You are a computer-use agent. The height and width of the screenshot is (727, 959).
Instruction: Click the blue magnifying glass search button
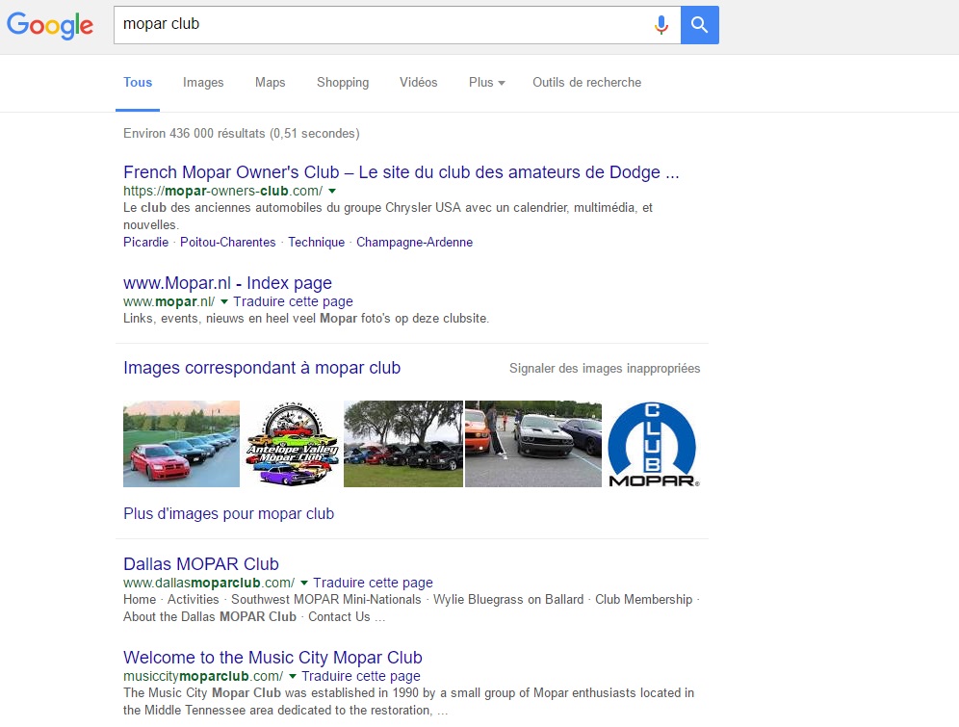699,25
